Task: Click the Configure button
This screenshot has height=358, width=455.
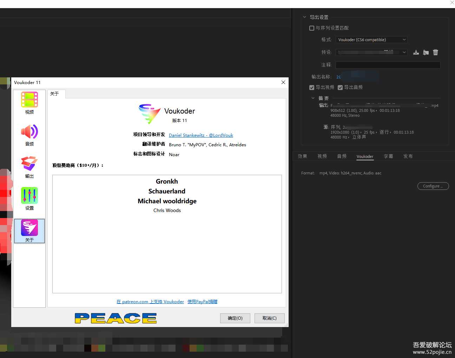Action: [433, 186]
